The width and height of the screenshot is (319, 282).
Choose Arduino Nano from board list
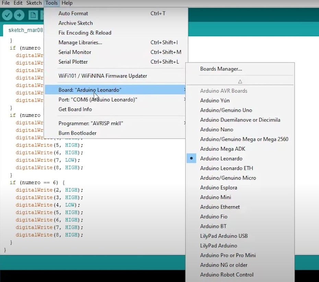click(216, 130)
